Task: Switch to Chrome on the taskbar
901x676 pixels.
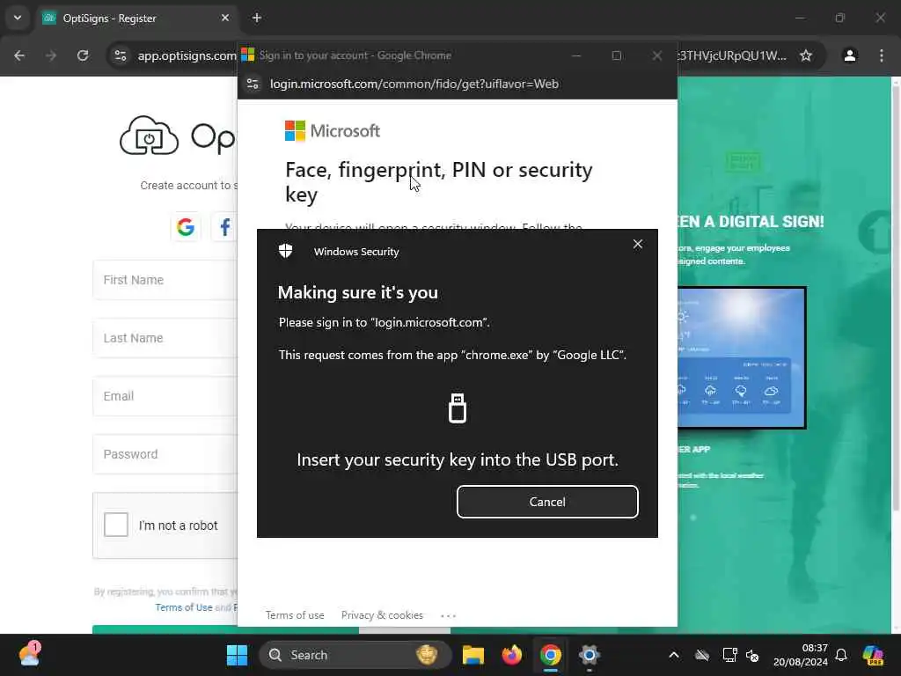Action: pos(551,655)
